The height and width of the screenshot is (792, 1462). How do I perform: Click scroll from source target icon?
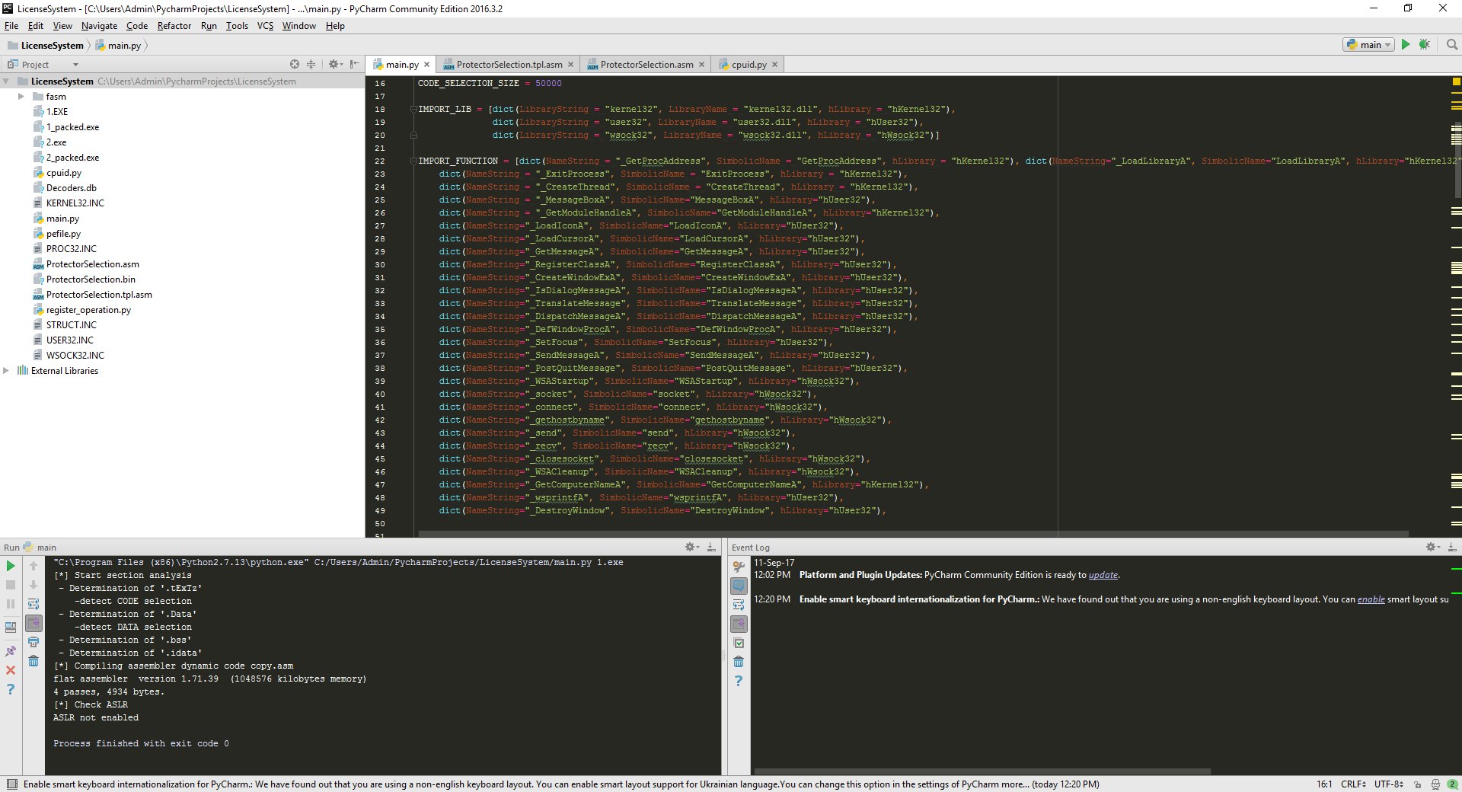[295, 65]
